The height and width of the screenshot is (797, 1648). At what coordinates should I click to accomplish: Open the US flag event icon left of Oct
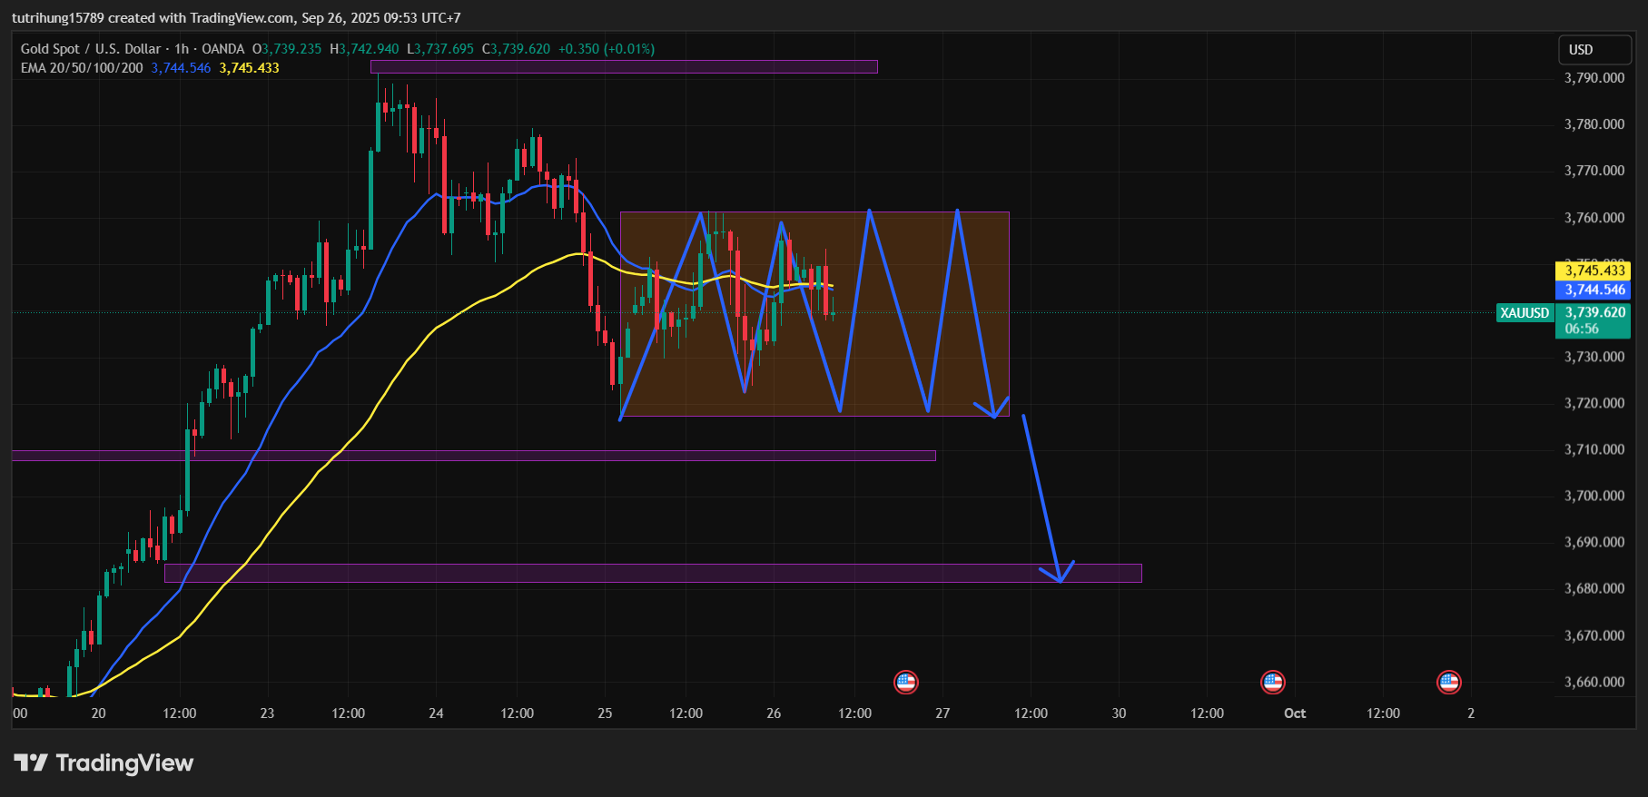point(1273,682)
